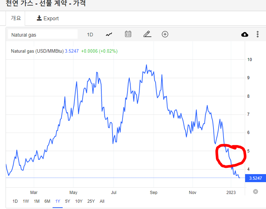This screenshot has height=209, width=266.
Task: Click the Export button label
Action: coord(51,18)
